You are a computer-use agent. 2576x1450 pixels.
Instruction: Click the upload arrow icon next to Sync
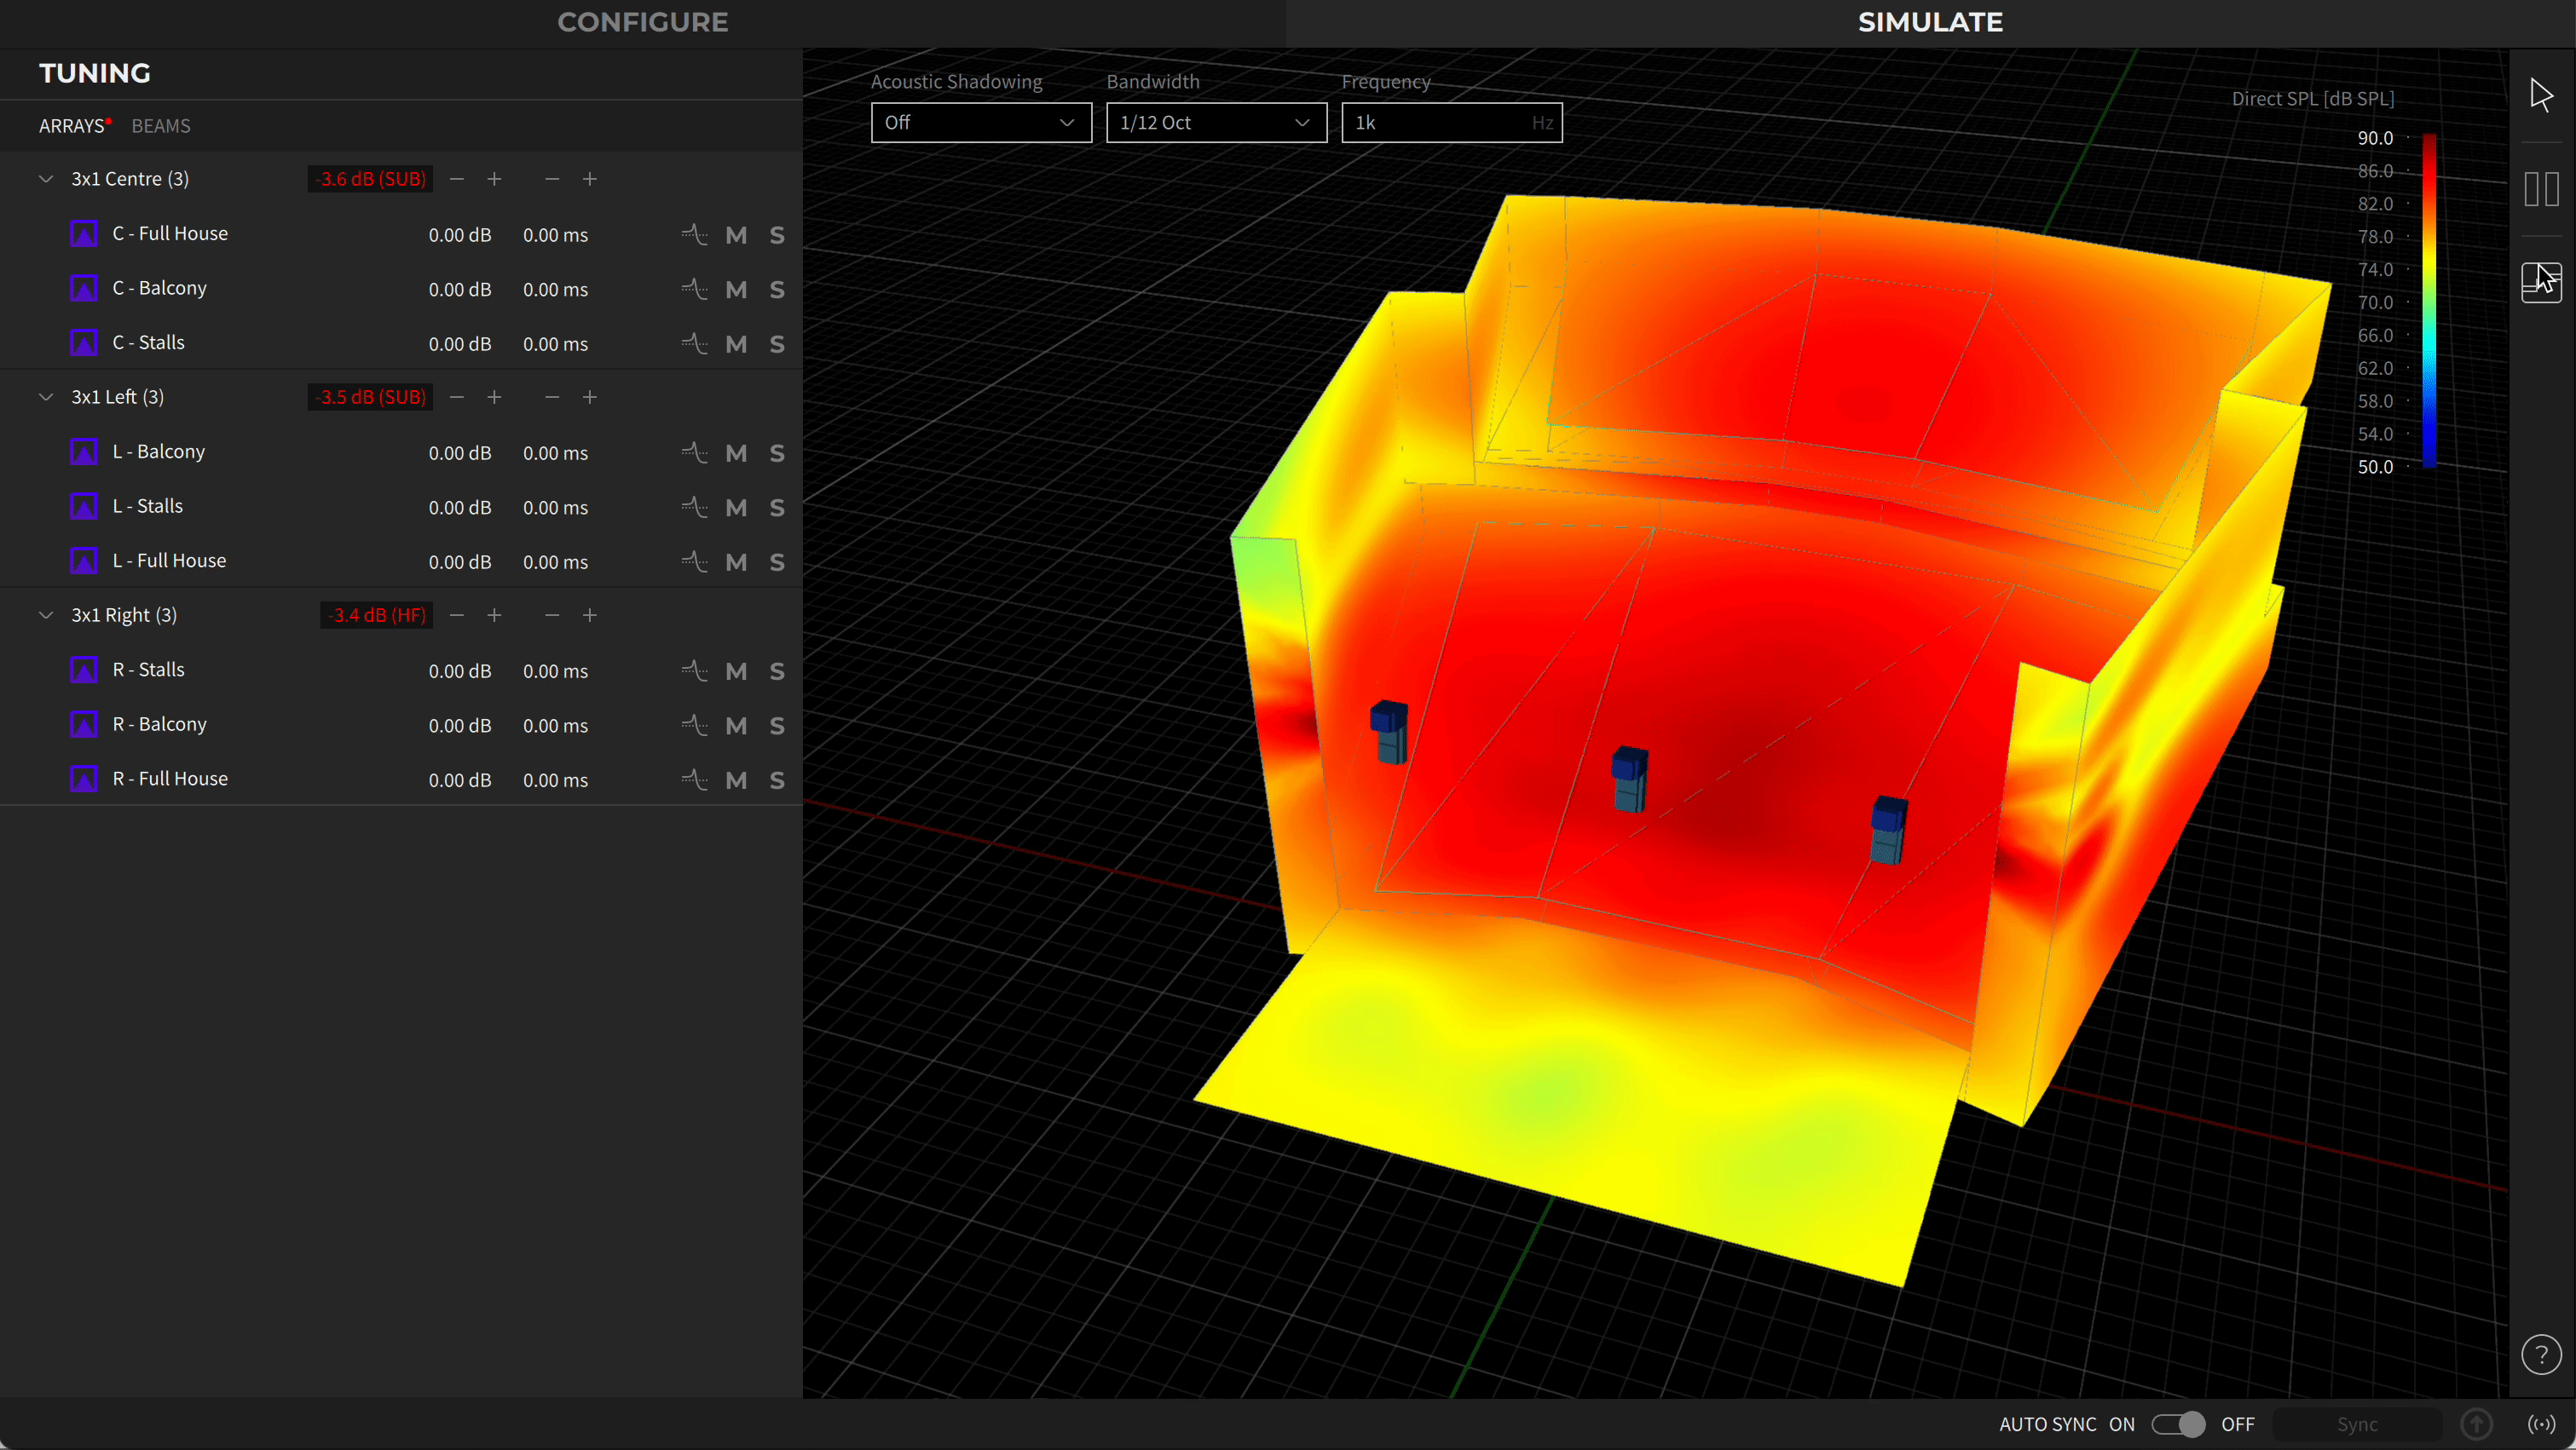tap(2476, 1424)
